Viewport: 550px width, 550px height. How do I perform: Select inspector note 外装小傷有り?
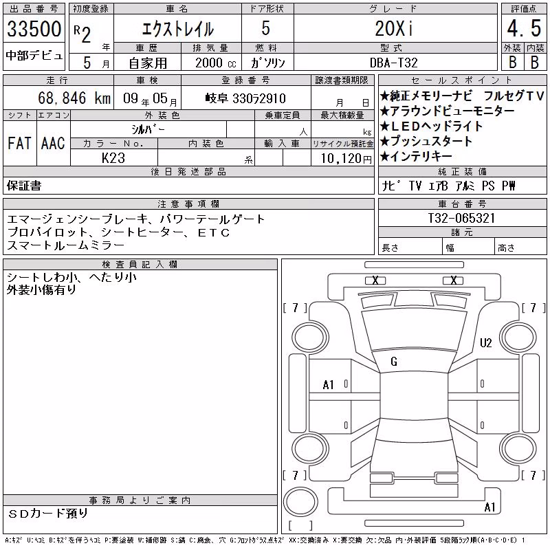click(41, 289)
